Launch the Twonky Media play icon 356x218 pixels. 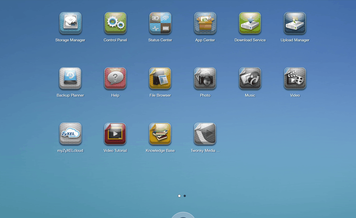click(x=205, y=133)
